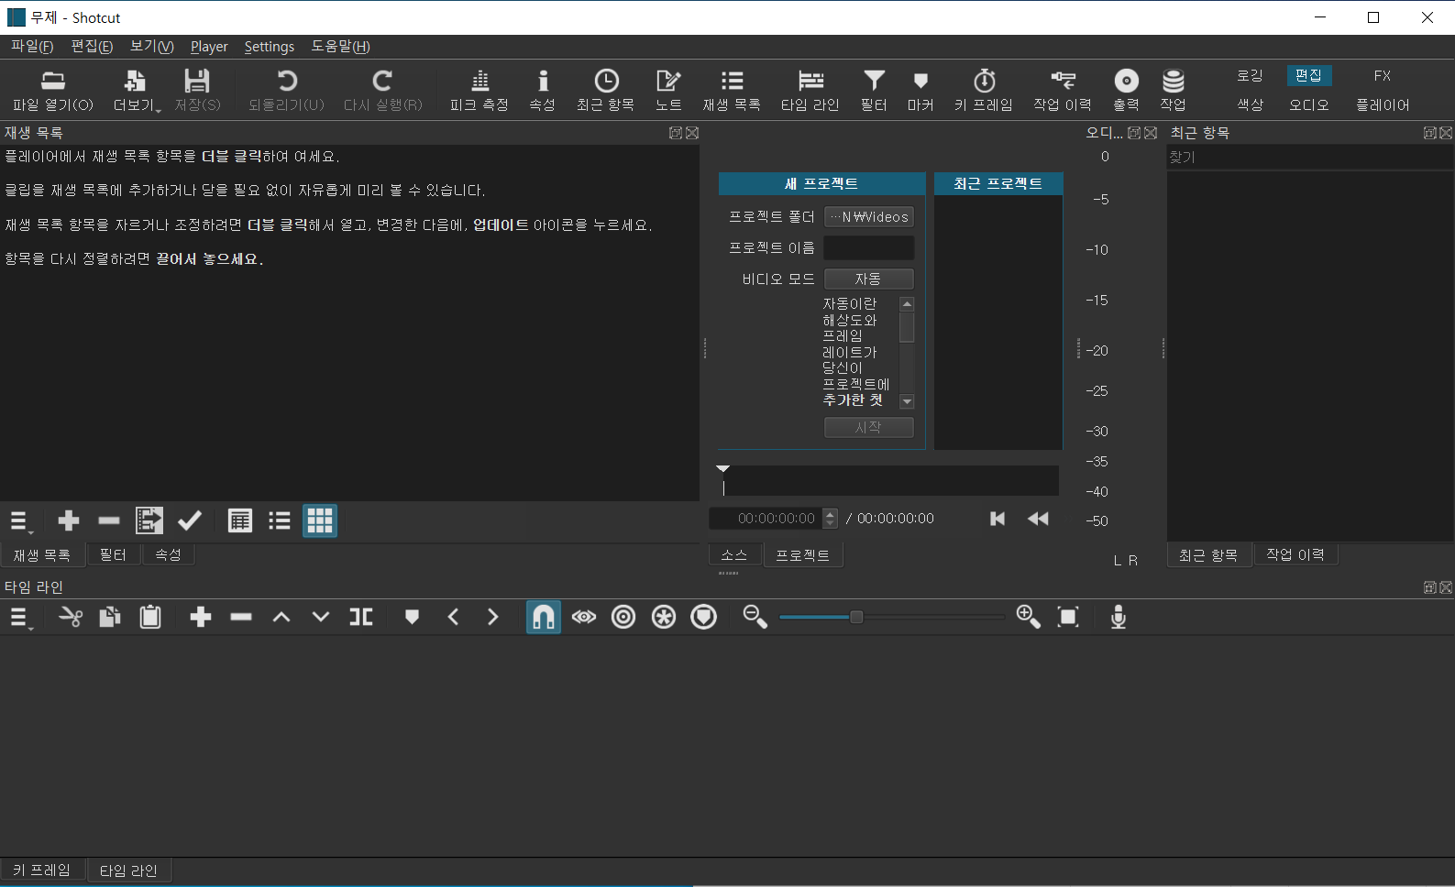Switch to FX layout
Screen dimensions: 1455x887
point(1383,75)
